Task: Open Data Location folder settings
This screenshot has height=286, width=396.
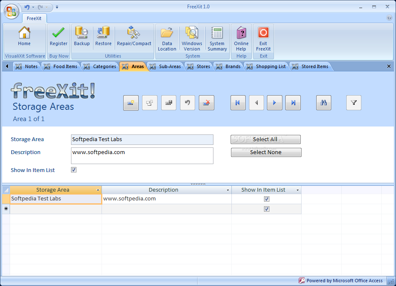Action: [x=167, y=39]
